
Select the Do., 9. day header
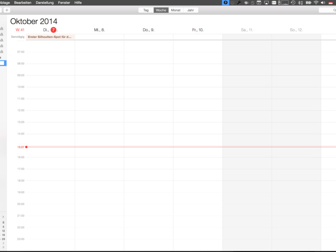coord(148,30)
